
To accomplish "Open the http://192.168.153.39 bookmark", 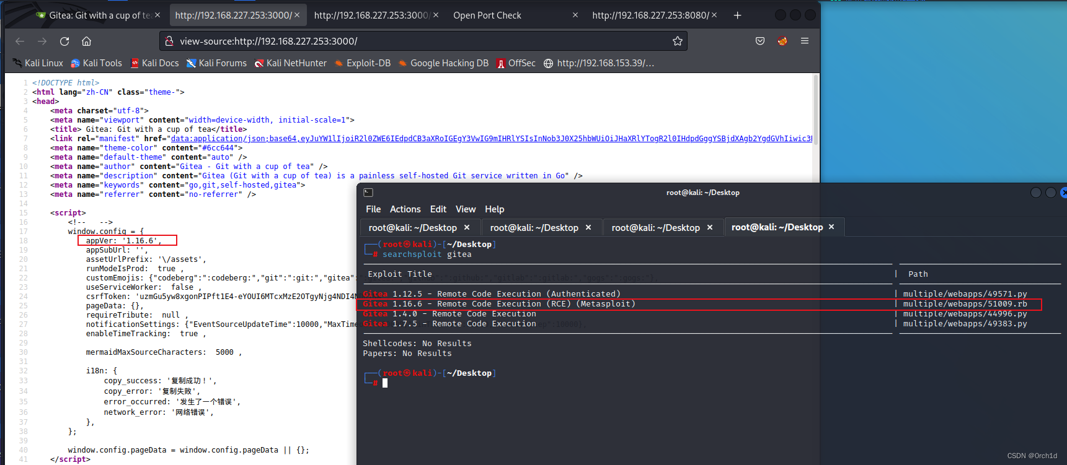I will pyautogui.click(x=599, y=63).
